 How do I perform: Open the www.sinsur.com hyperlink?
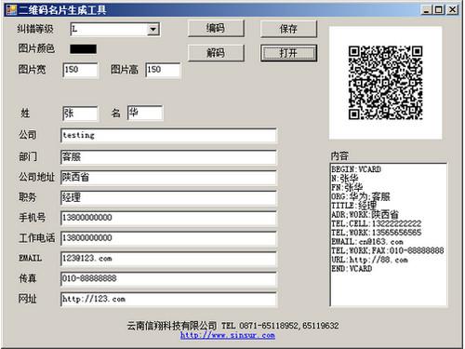228,335
